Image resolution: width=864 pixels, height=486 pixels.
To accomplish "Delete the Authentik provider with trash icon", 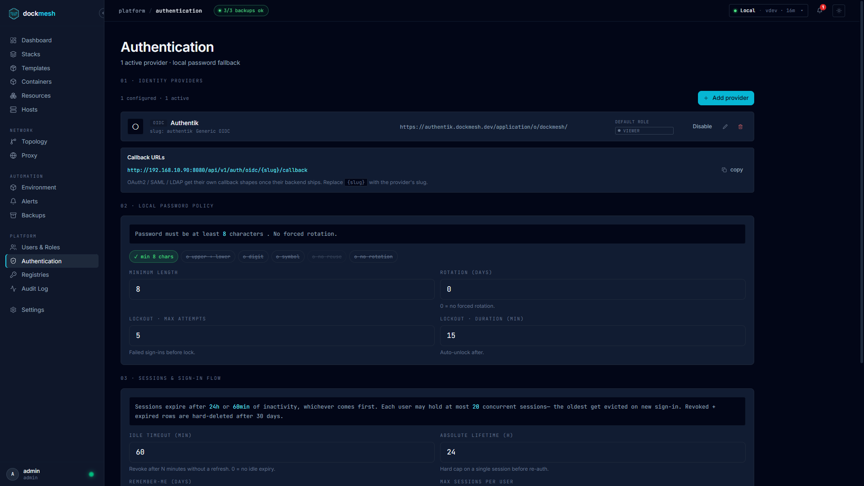I will 740,127.
